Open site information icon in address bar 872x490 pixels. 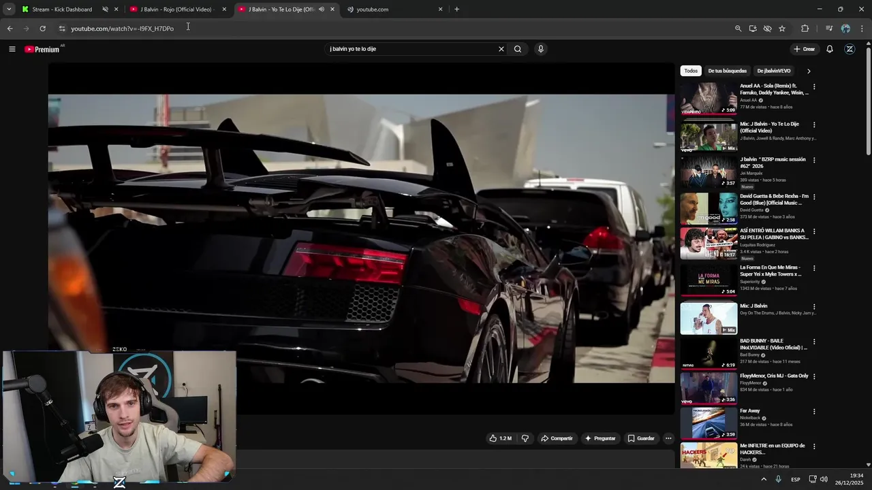(61, 29)
